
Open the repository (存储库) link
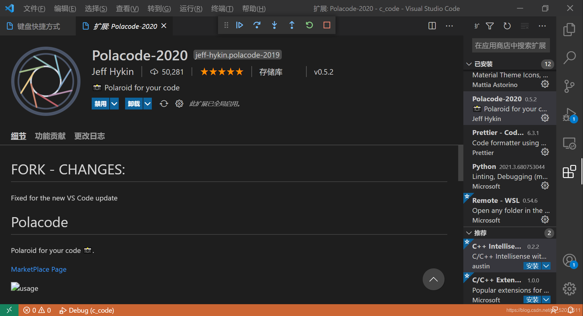[x=271, y=72]
